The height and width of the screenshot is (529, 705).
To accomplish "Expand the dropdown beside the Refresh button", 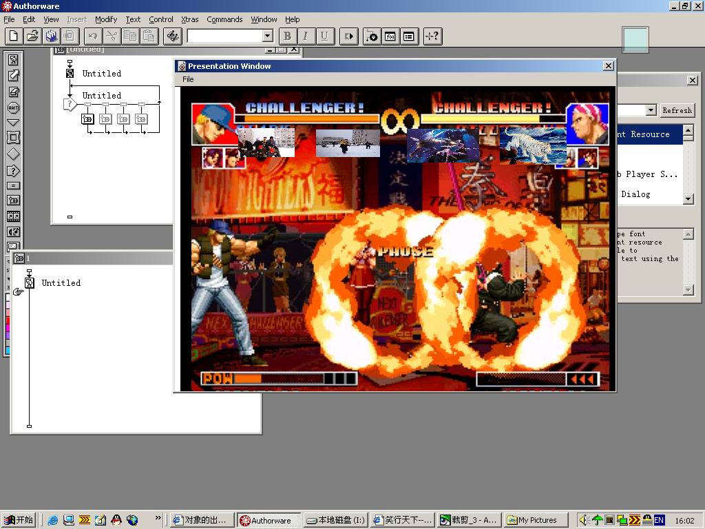I will click(651, 110).
